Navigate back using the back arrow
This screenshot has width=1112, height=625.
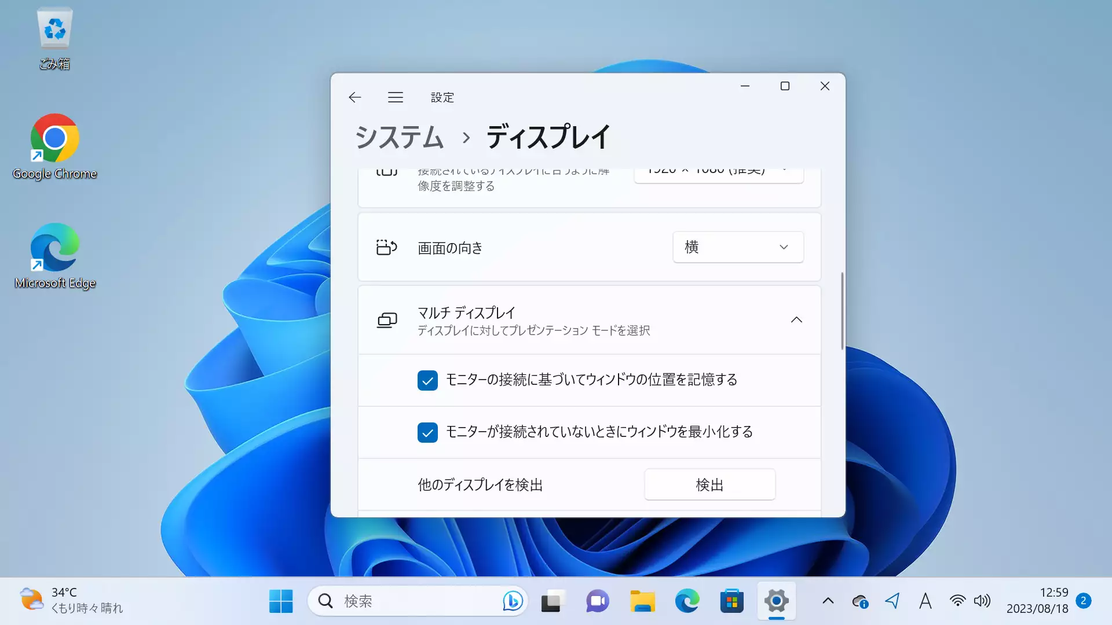pos(354,97)
